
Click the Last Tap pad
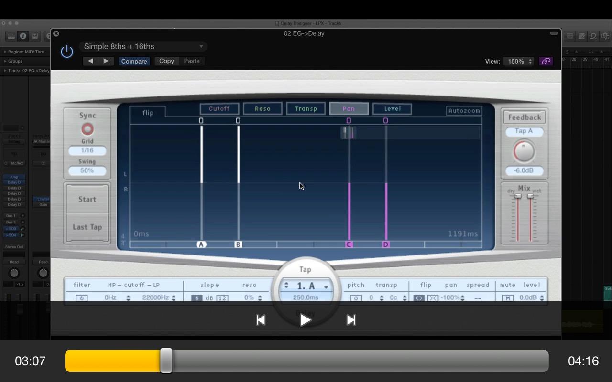(x=87, y=227)
